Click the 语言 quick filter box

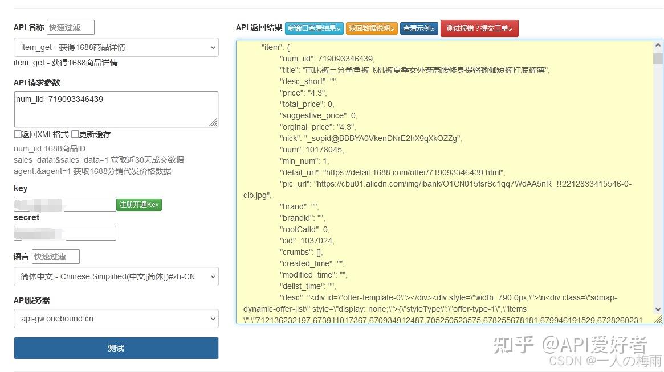(55, 257)
